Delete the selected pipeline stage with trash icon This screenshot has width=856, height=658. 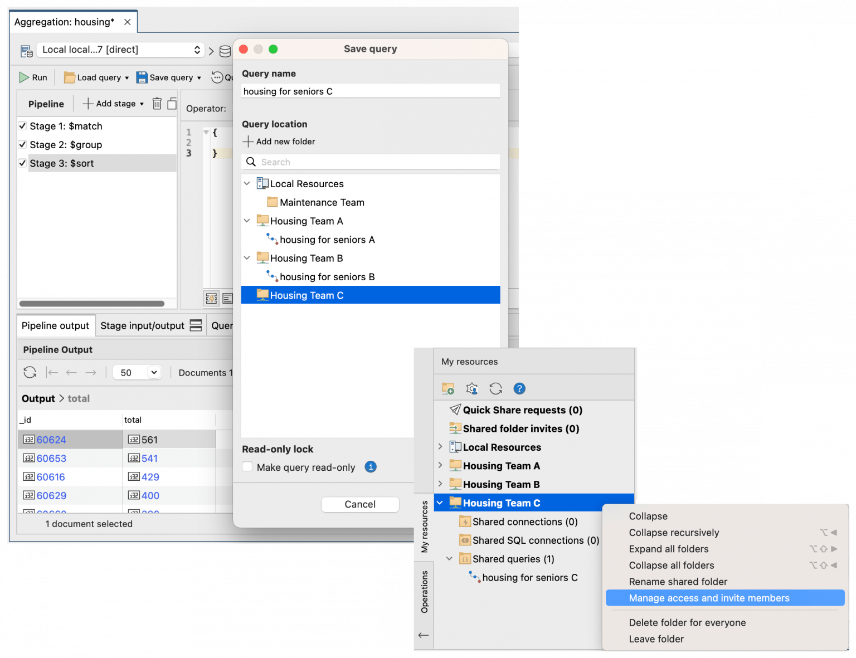tap(157, 104)
